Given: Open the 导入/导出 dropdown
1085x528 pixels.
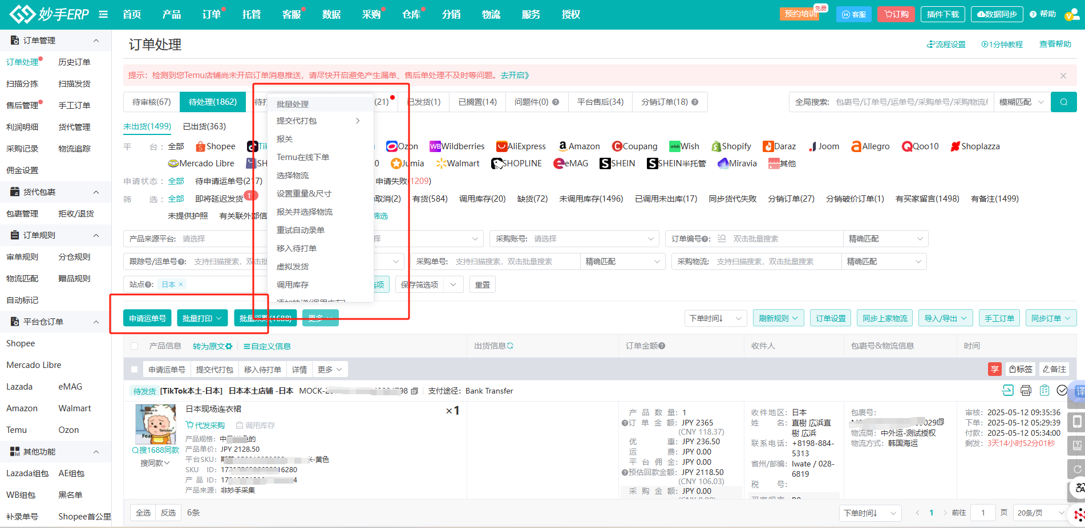Looking at the screenshot, I should pyautogui.click(x=945, y=318).
